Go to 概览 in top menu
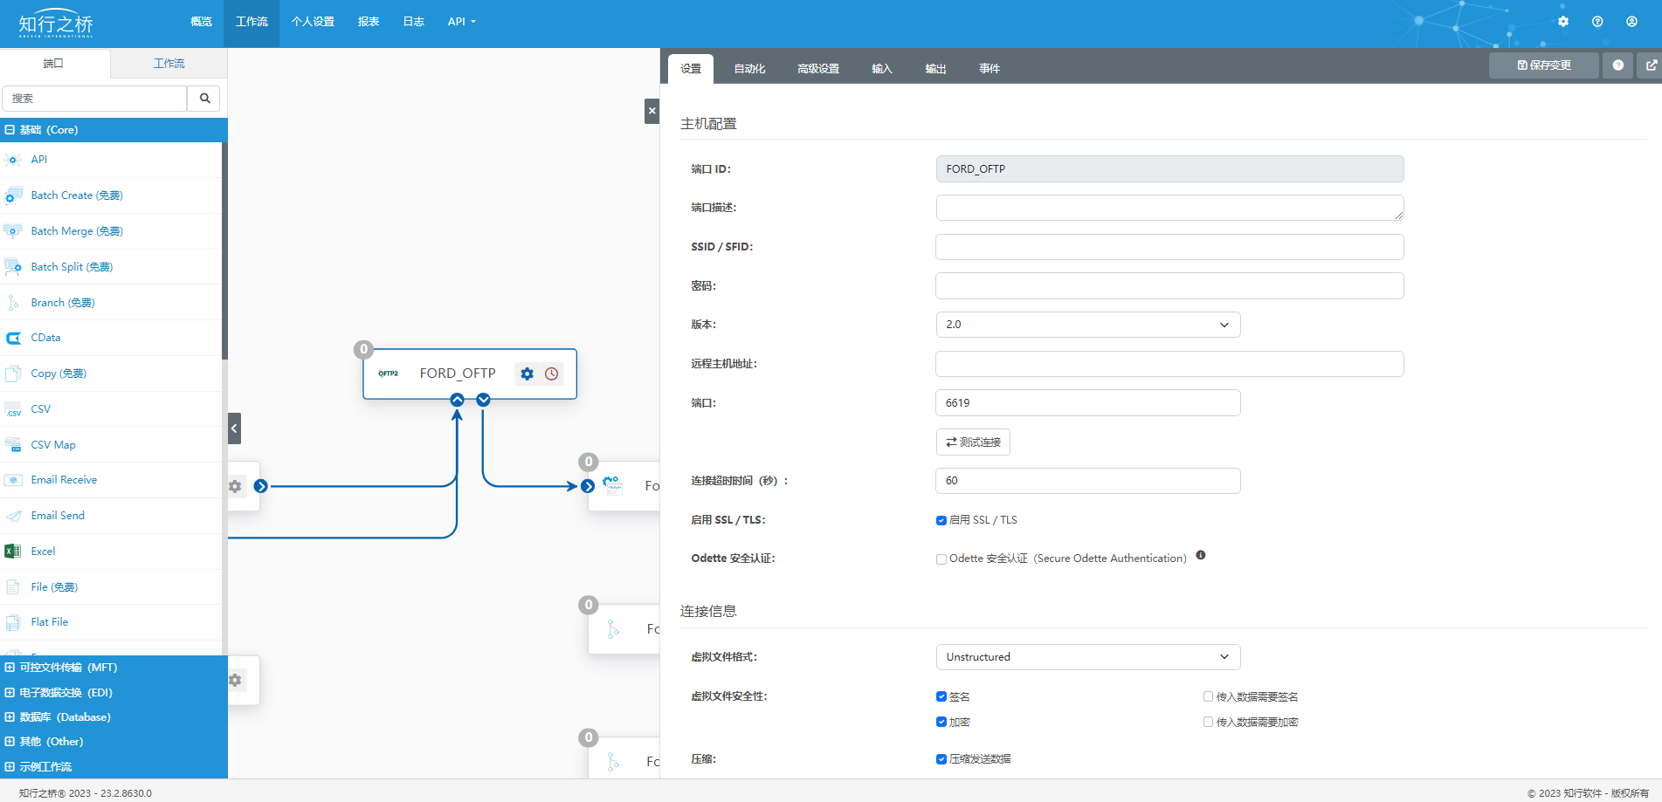 pos(202,22)
